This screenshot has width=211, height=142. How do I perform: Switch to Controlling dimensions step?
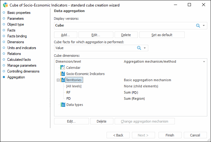[x=23, y=71]
